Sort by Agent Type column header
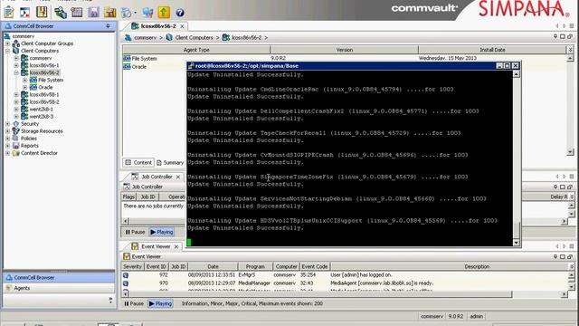579x326 pixels. tap(196, 50)
